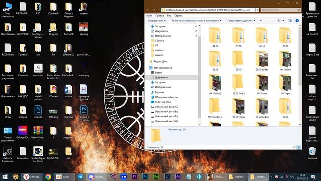The image size is (321, 181).
Task: Open the Вид menu
Action: (x=169, y=16)
